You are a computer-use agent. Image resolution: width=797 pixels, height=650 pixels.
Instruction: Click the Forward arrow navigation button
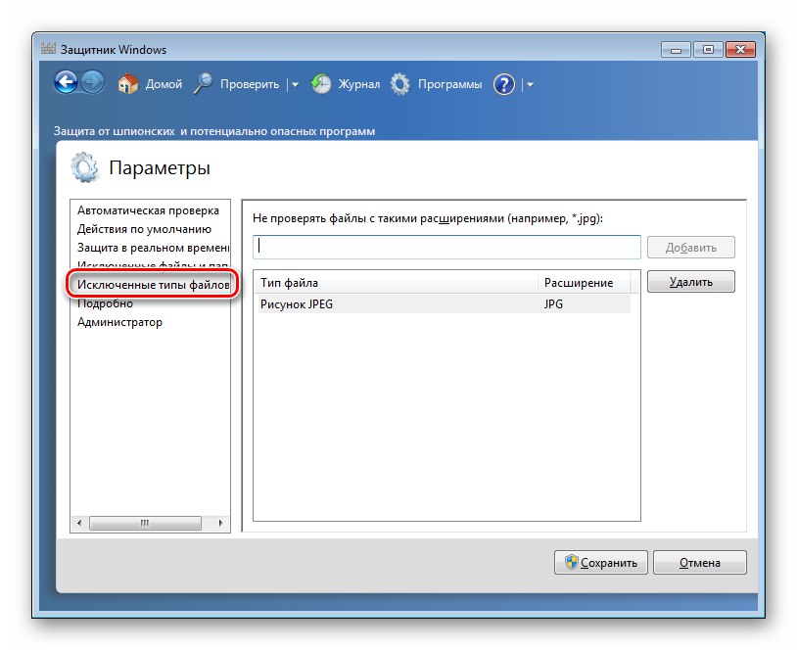[x=92, y=83]
